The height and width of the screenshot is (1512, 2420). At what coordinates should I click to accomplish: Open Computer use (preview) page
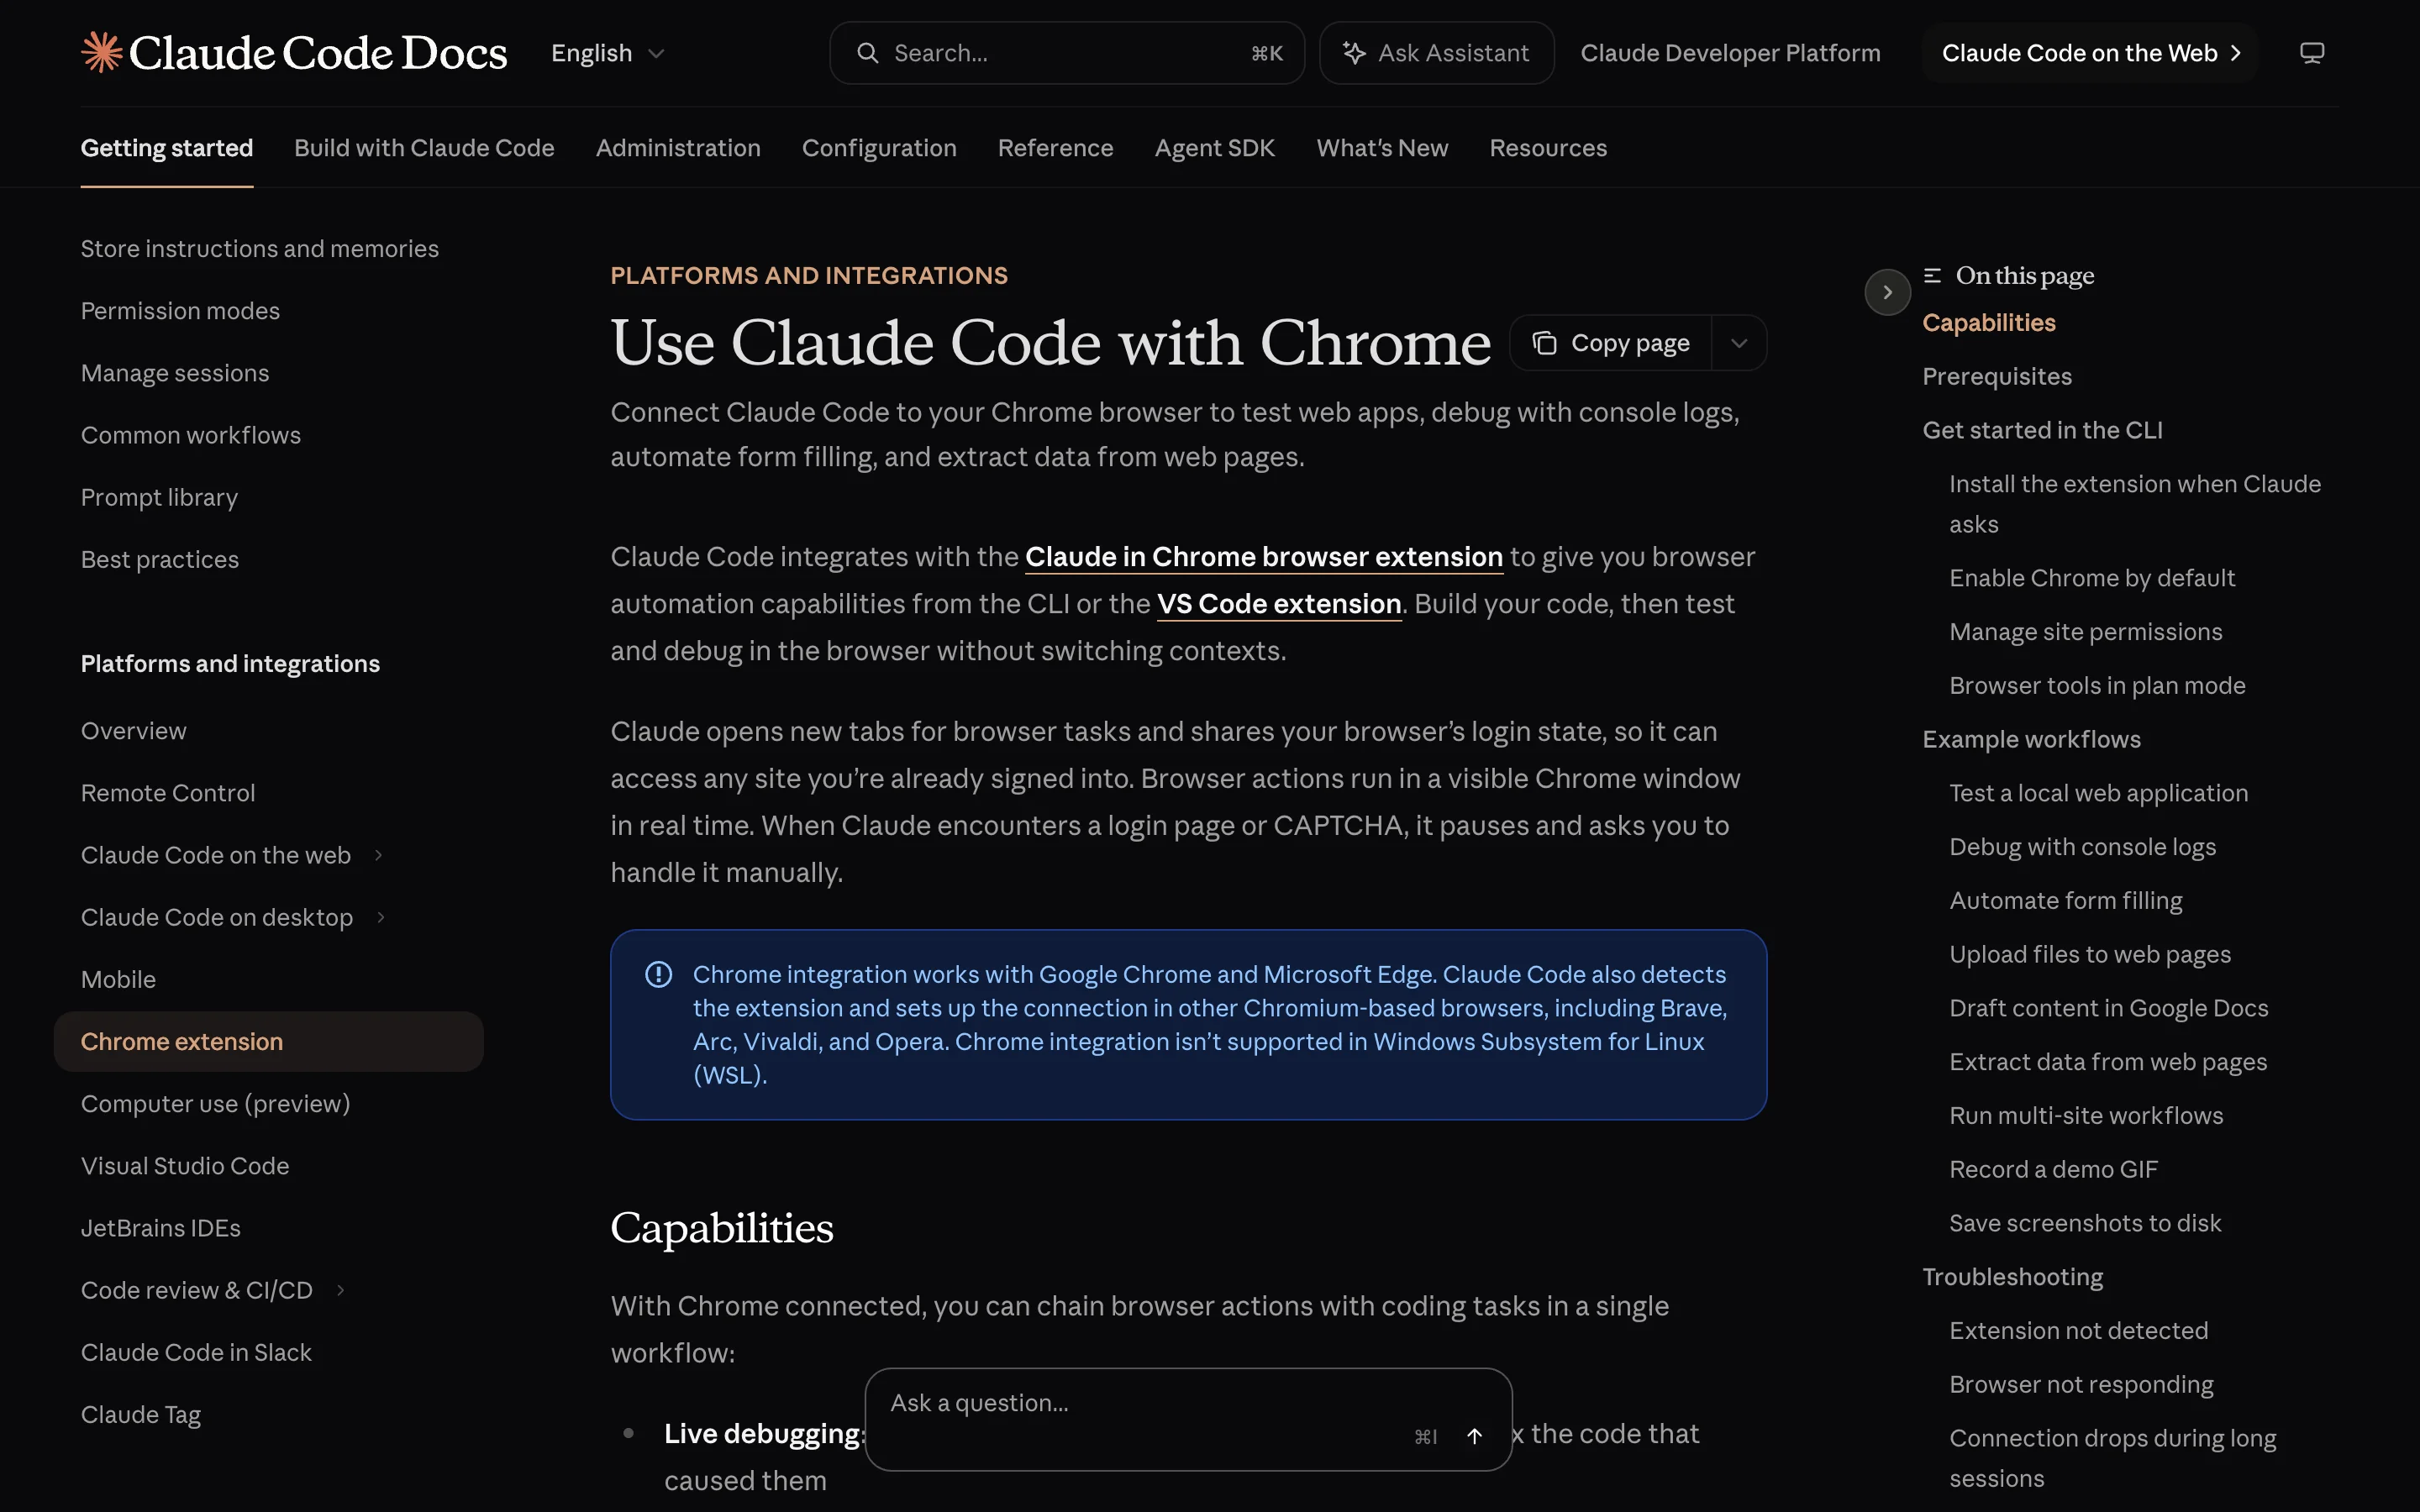pyautogui.click(x=215, y=1103)
